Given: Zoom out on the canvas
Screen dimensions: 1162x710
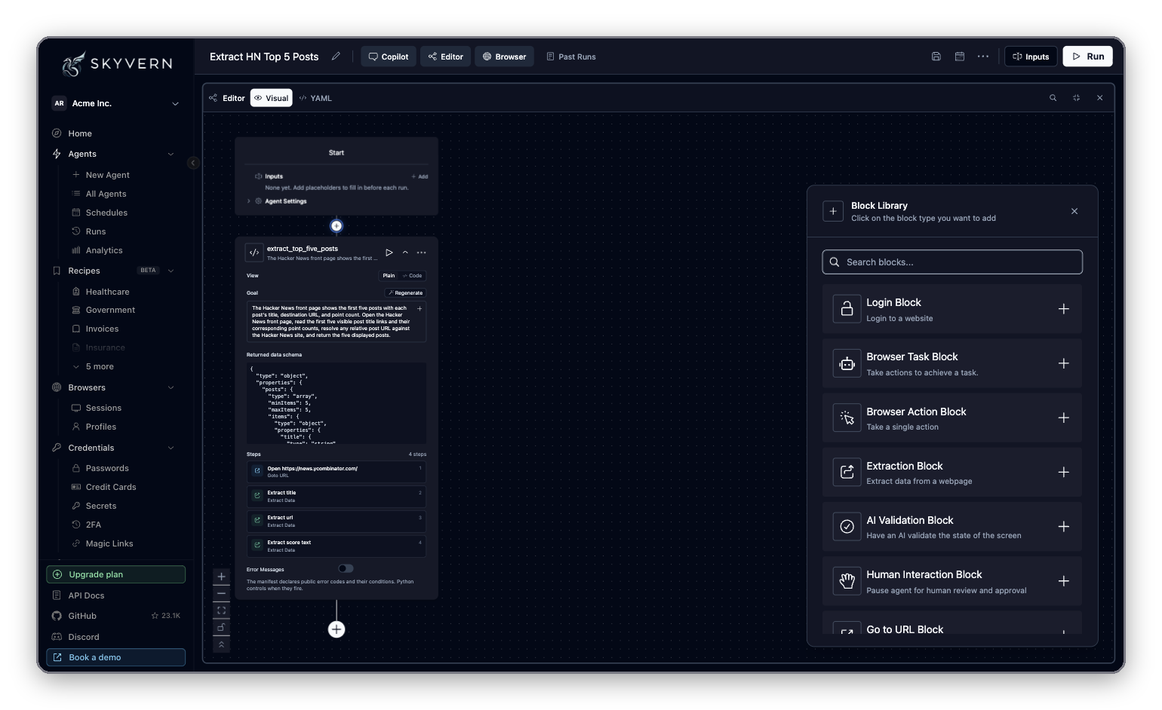Looking at the screenshot, I should tap(221, 594).
